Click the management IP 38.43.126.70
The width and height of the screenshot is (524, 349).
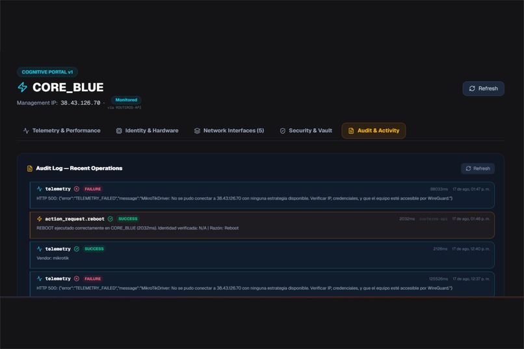click(x=80, y=103)
